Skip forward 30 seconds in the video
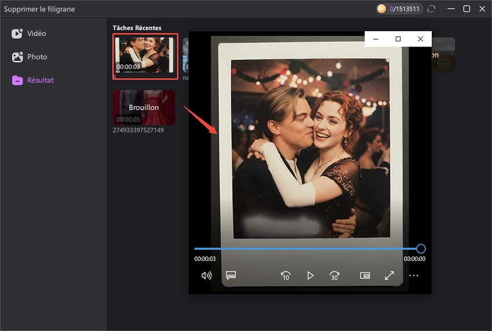Screen dimensions: 492x331 click(x=335, y=276)
